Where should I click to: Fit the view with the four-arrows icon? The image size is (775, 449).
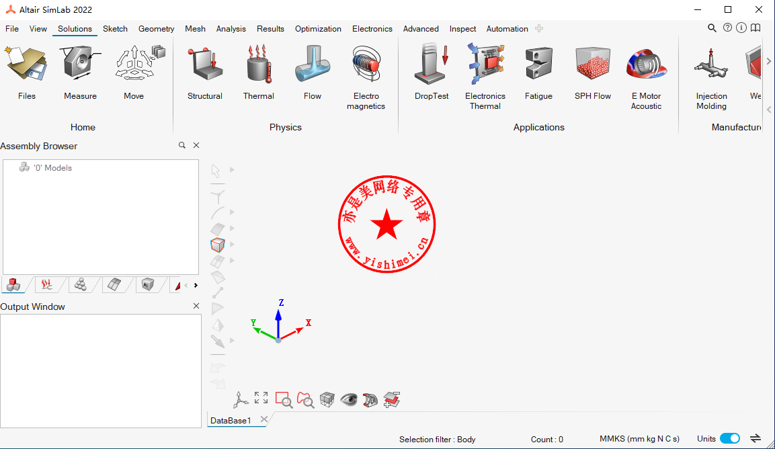coord(261,397)
